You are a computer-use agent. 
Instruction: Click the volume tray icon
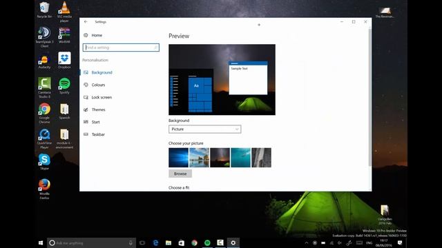click(x=340, y=242)
